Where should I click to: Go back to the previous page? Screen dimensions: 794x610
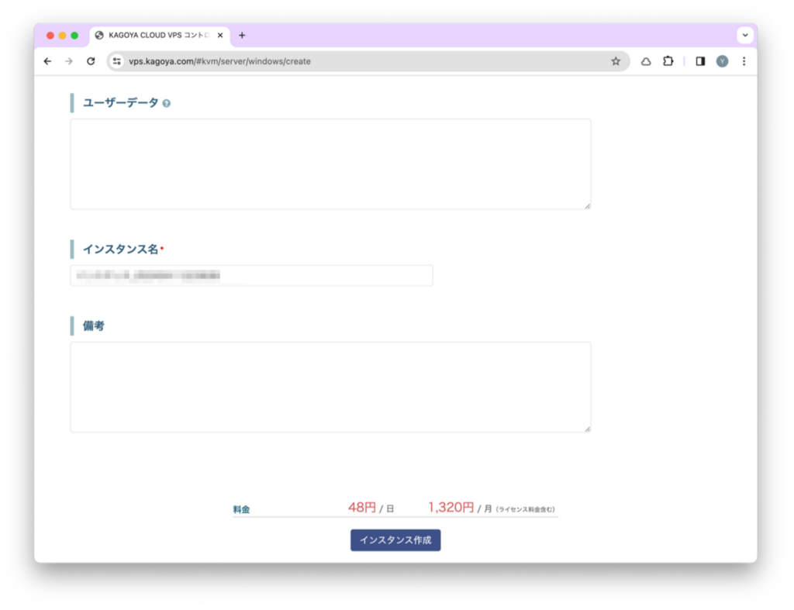click(47, 61)
